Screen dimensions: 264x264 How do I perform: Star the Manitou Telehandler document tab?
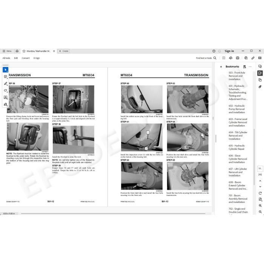(24, 51)
